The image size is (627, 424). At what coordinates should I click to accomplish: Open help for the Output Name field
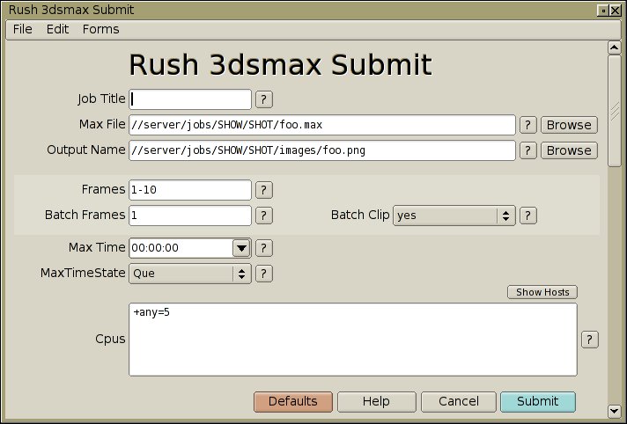pos(527,150)
